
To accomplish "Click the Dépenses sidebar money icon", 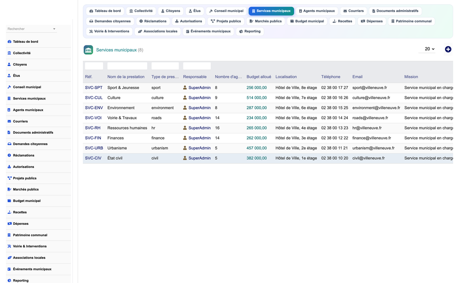I will (9, 224).
